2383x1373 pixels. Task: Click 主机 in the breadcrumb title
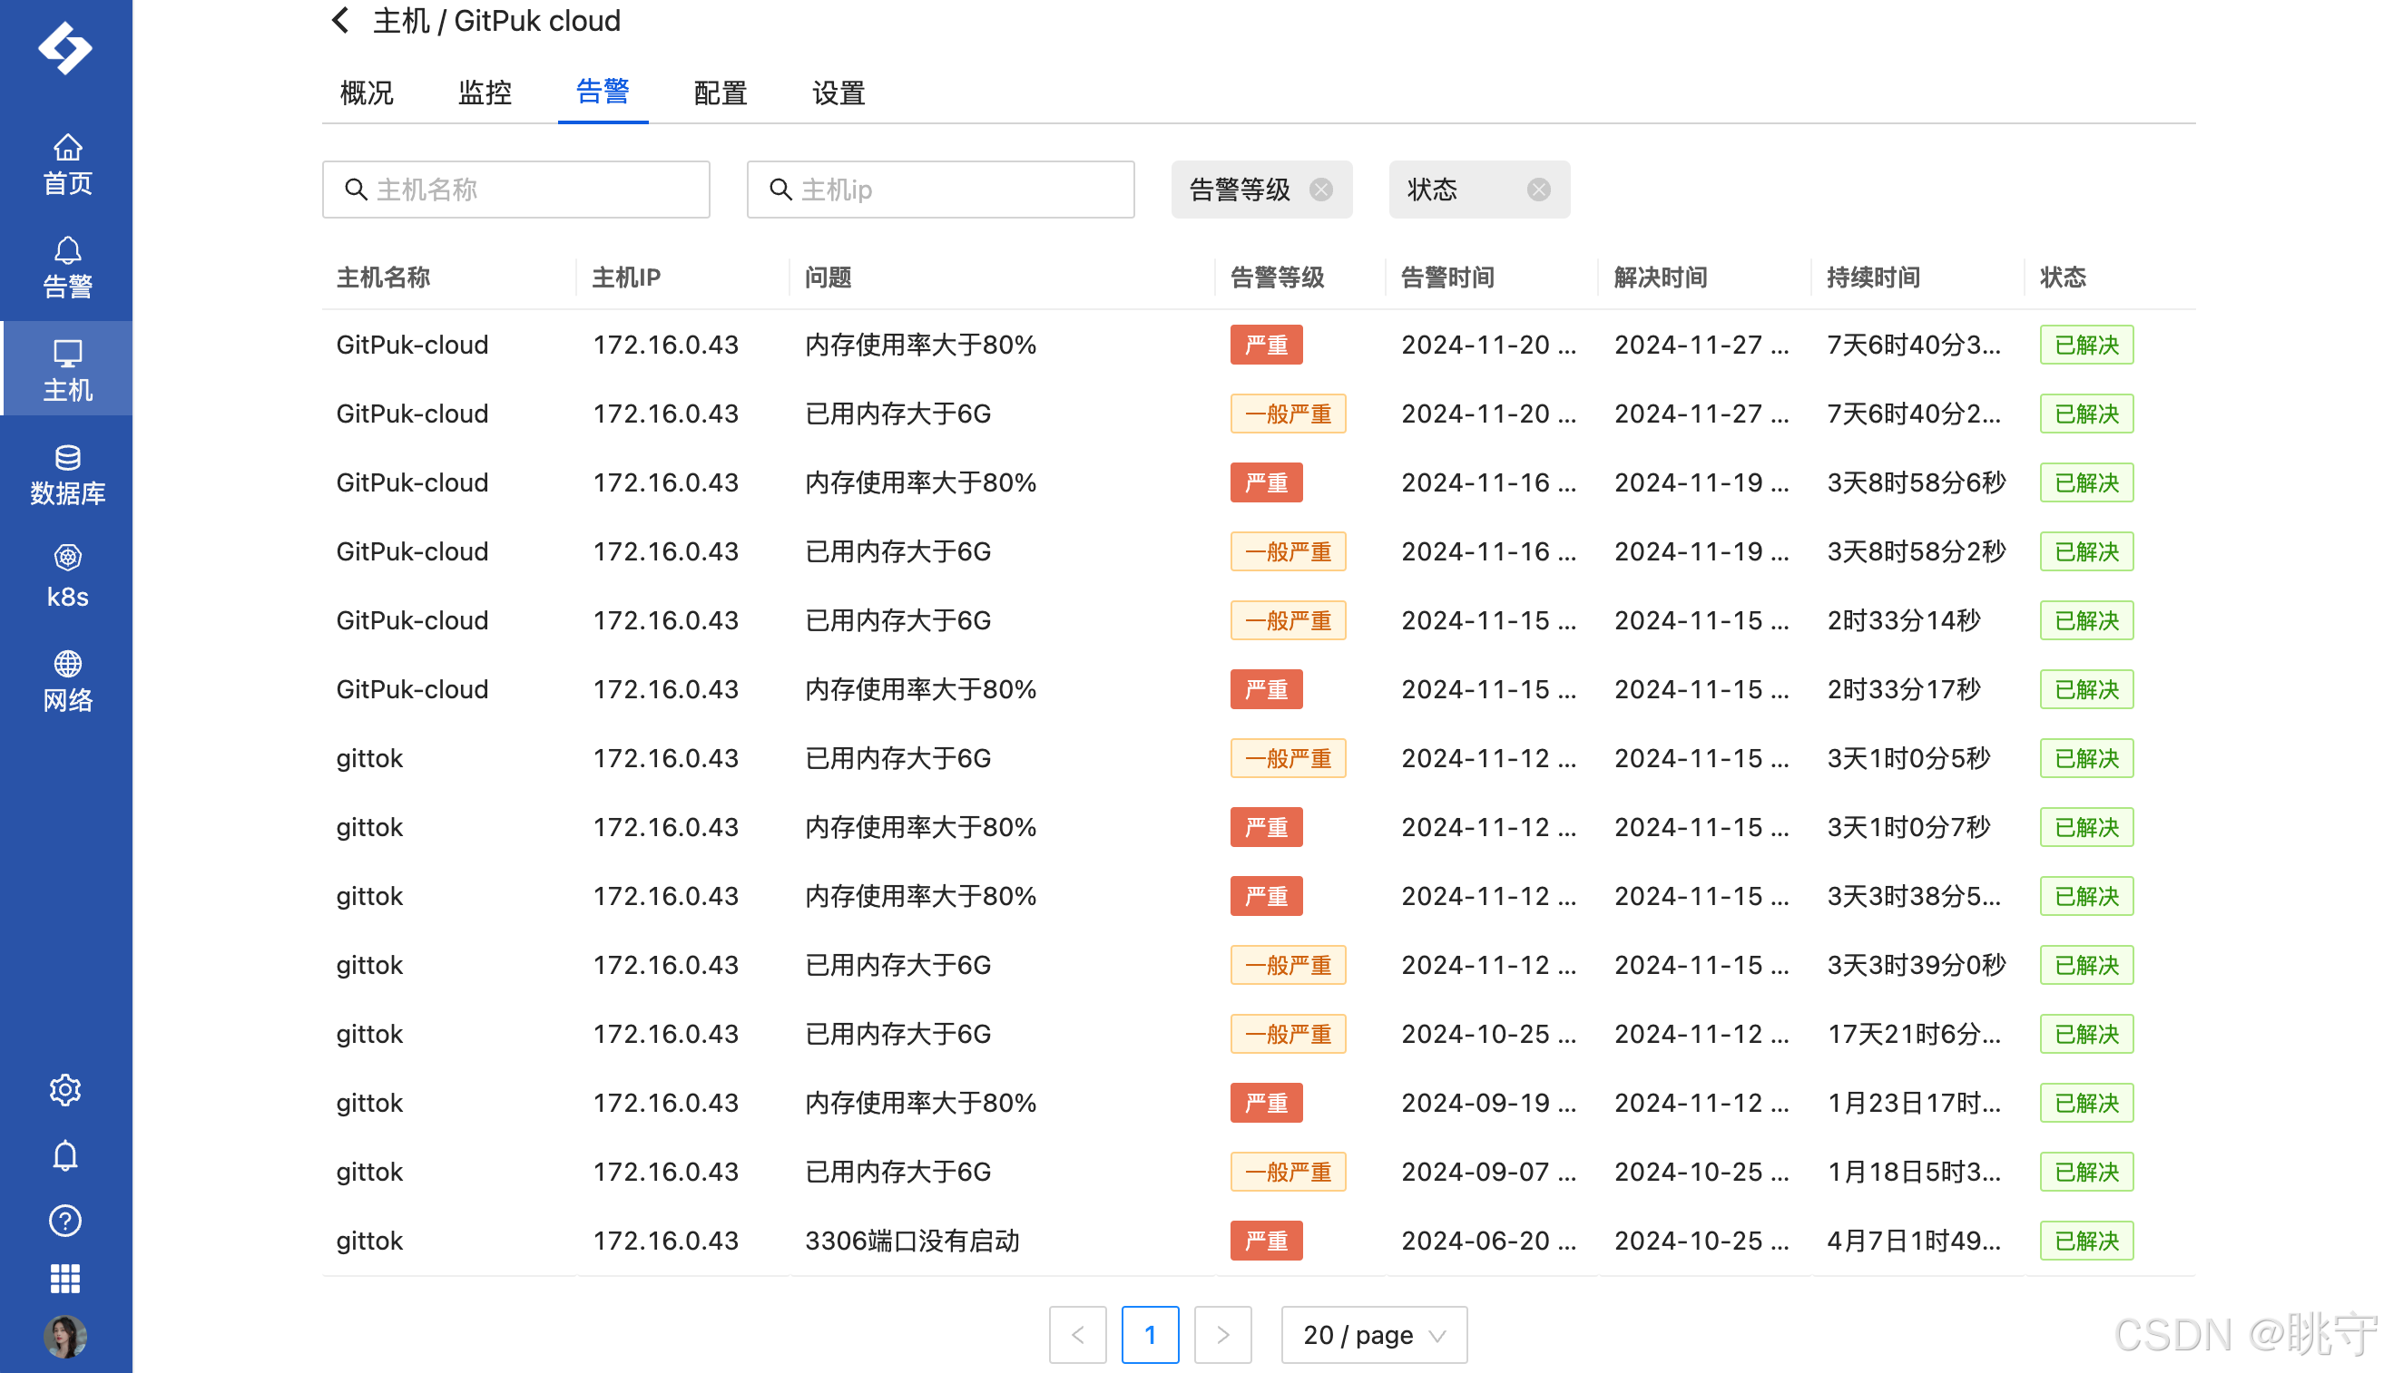coord(401,20)
